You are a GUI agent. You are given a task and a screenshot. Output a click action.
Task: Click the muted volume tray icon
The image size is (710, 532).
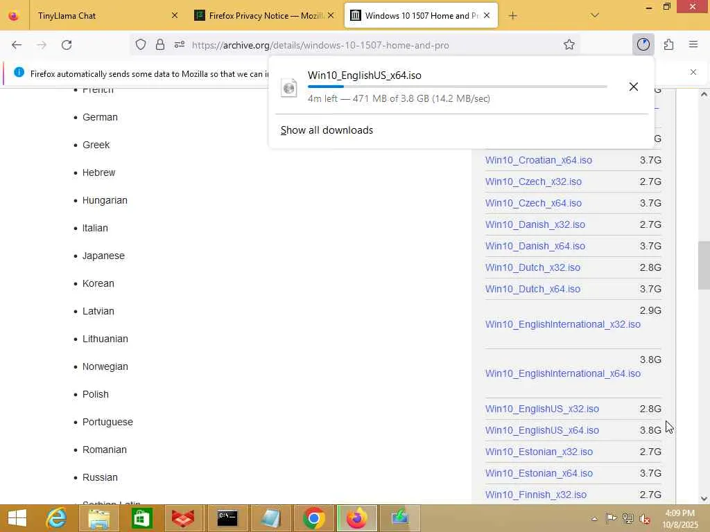tap(645, 519)
